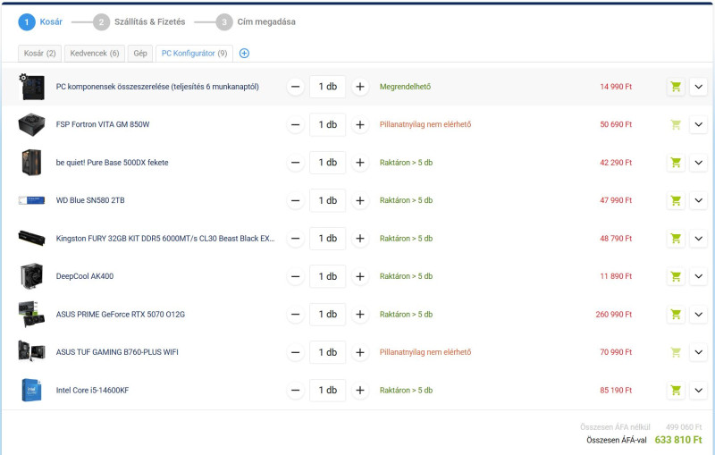This screenshot has height=455, width=715.
Task: Increase quantity of WD Blue SN580 2TB
Action: click(360, 200)
